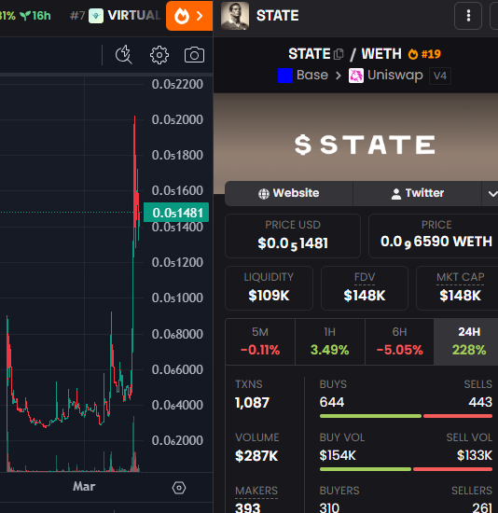The height and width of the screenshot is (513, 498).
Task: Select the 5M timeframe tab
Action: point(260,341)
